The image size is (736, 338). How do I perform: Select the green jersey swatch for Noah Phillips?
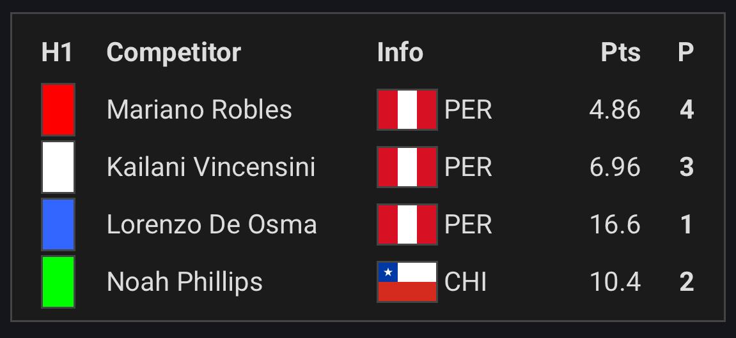click(58, 282)
